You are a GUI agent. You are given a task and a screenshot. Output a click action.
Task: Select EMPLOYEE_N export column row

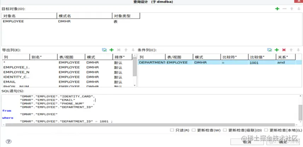[67, 72]
